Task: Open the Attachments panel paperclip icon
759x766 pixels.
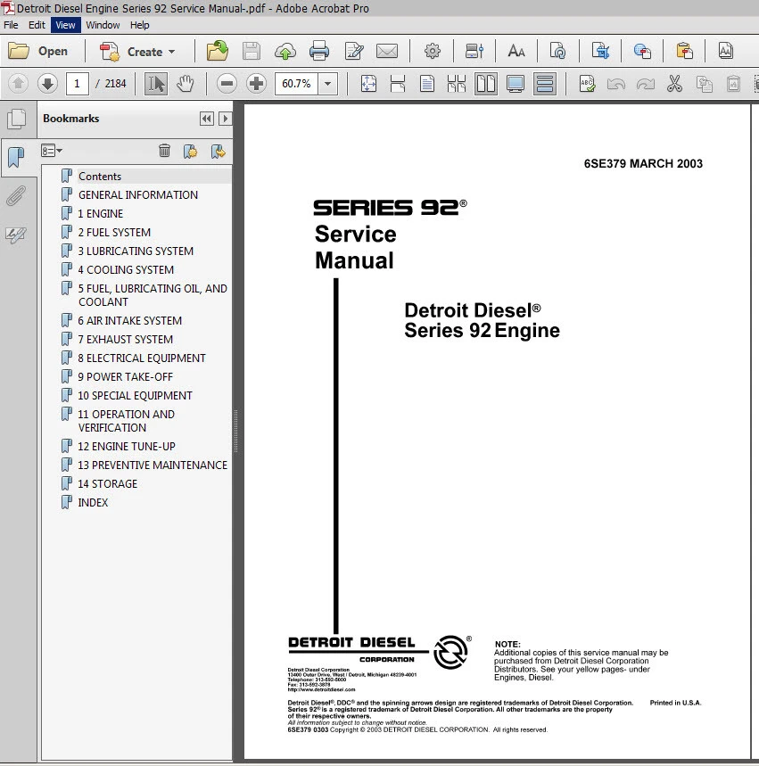Action: pyautogui.click(x=15, y=196)
